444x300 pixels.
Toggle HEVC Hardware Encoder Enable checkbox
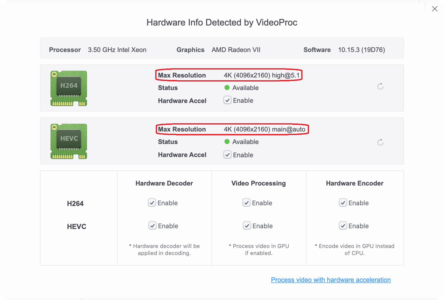[343, 225]
